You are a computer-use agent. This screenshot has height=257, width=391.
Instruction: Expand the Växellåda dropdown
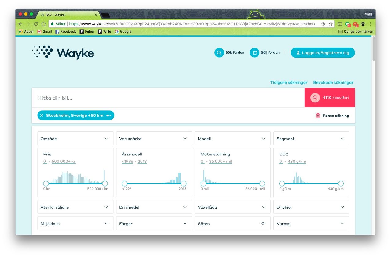[232, 207]
